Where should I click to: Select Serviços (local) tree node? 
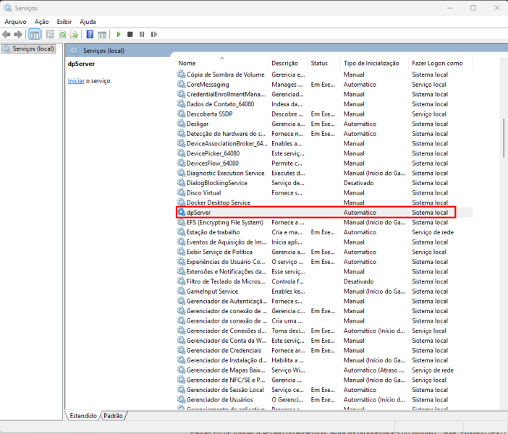pos(28,49)
